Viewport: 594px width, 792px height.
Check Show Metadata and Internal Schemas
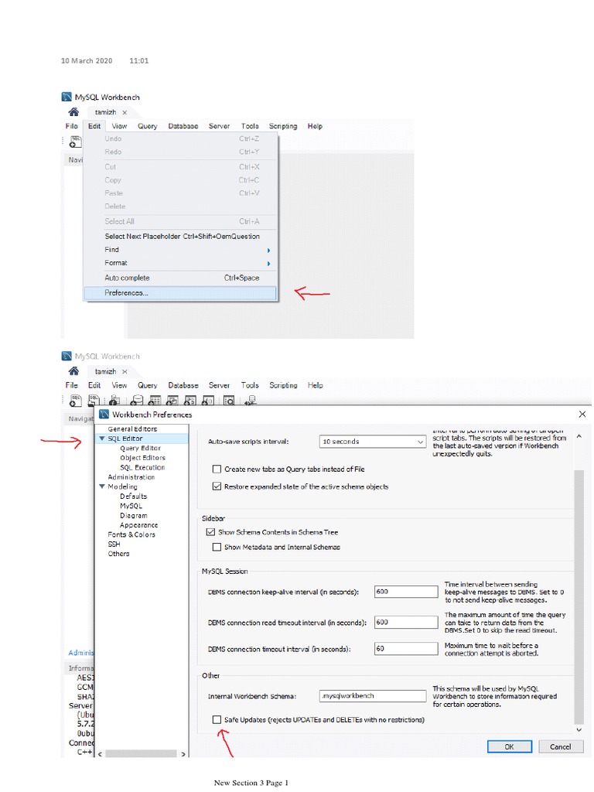click(x=217, y=547)
